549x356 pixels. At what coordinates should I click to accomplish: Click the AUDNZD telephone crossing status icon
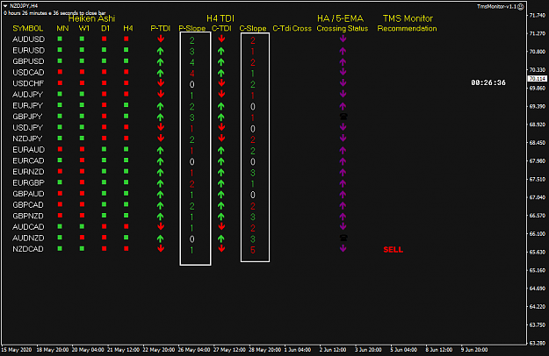click(343, 238)
